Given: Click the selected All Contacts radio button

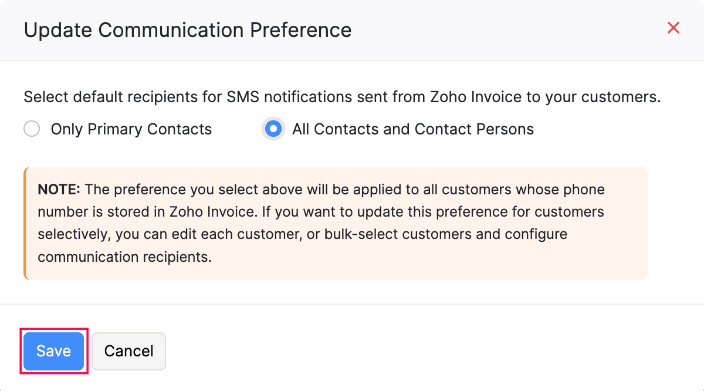Looking at the screenshot, I should pyautogui.click(x=273, y=129).
